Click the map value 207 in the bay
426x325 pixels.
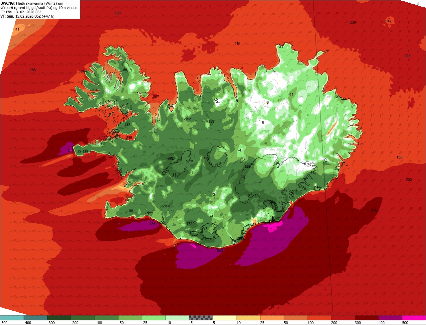[156, 97]
